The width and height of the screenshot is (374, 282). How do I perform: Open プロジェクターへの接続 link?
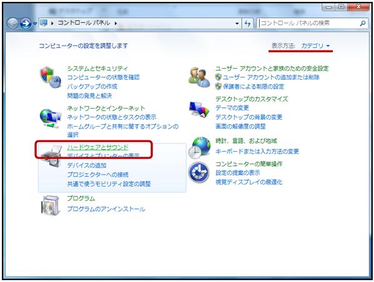(98, 175)
